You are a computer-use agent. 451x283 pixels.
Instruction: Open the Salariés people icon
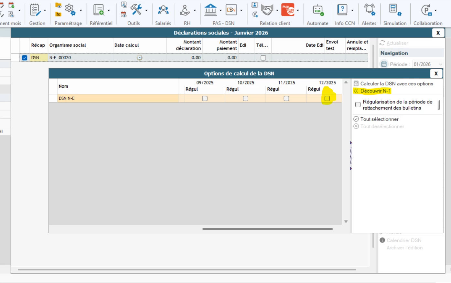163,10
